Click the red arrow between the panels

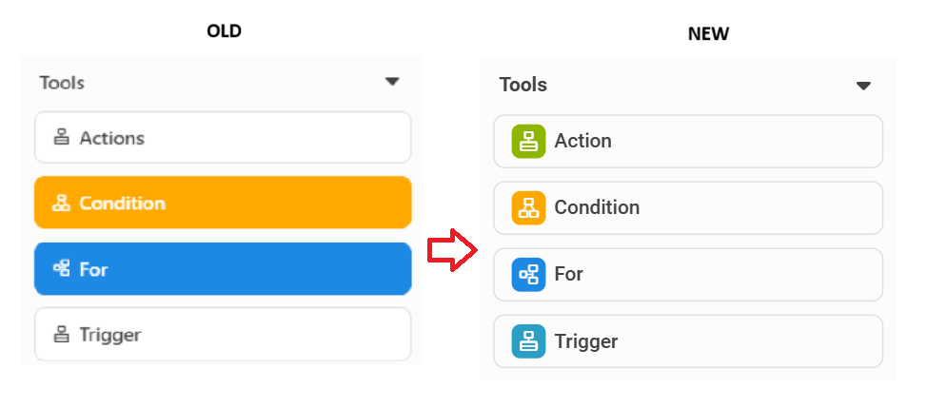(x=452, y=250)
